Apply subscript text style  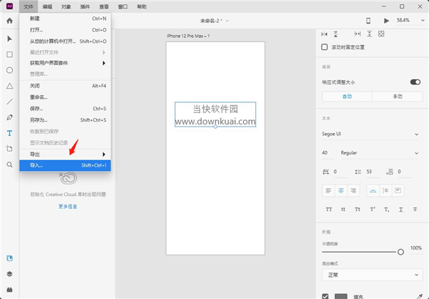[x=387, y=210]
